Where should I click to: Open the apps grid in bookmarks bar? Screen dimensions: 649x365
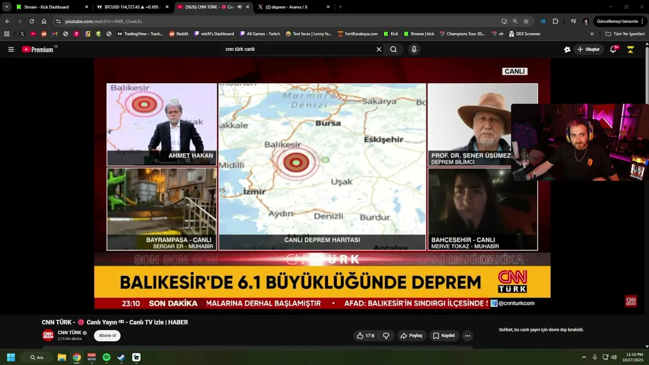[x=7, y=34]
